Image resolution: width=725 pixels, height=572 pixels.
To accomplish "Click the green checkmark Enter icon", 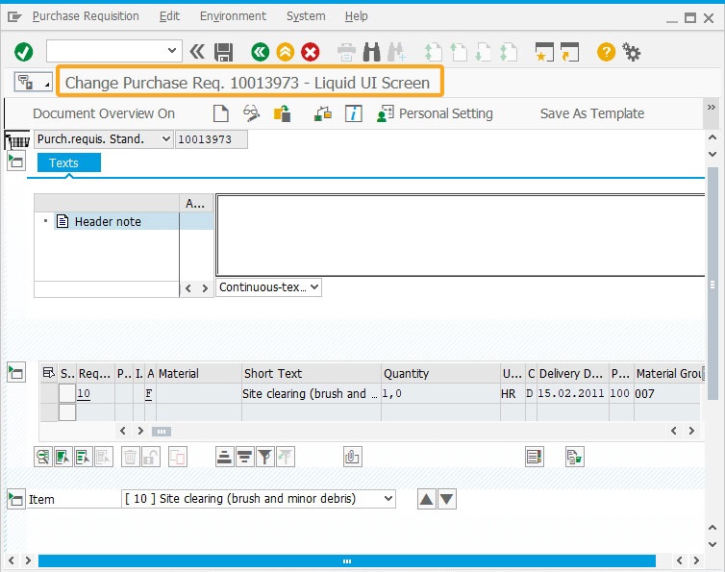I will 24,52.
